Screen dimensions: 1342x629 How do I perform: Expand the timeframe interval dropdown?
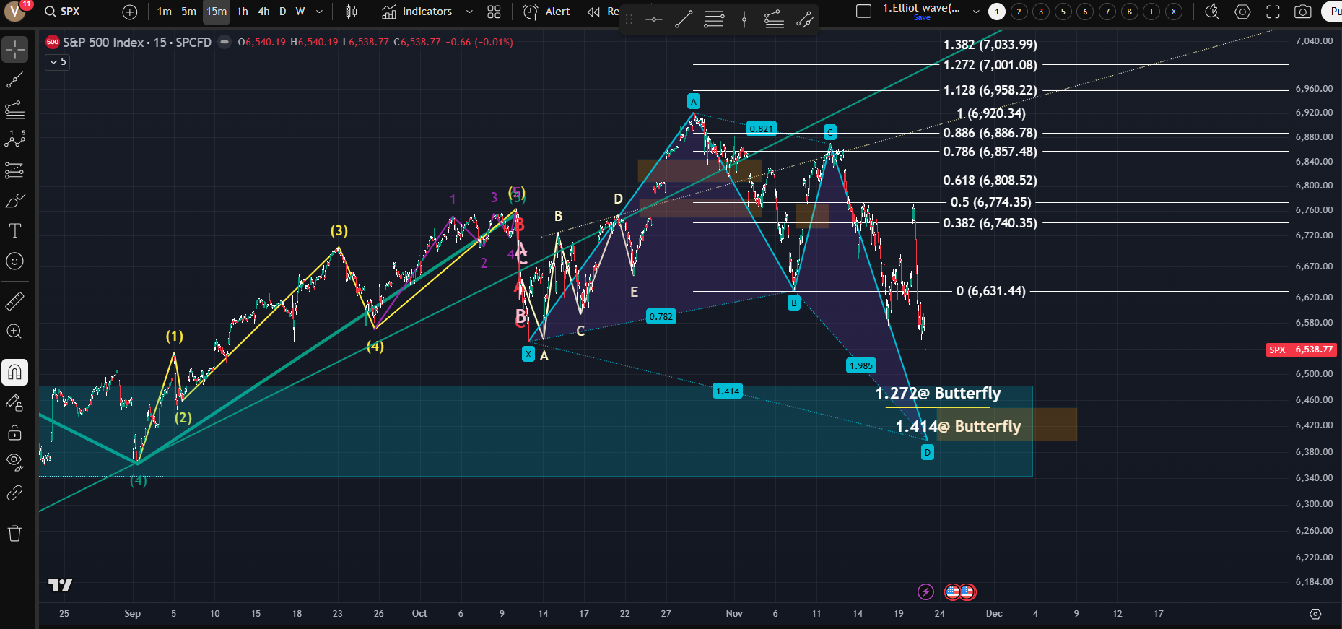click(x=319, y=12)
